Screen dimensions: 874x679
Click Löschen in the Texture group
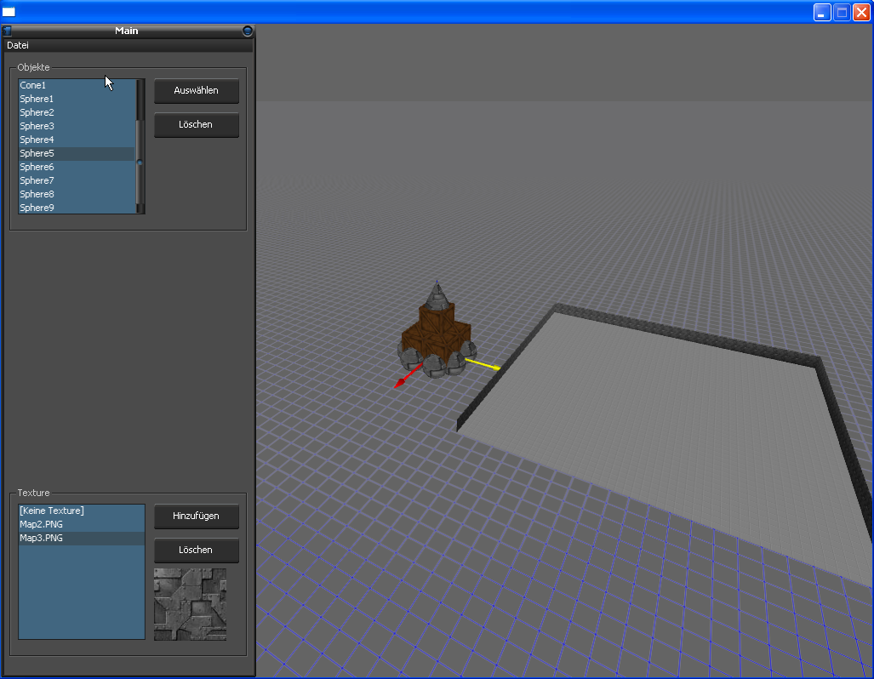click(197, 550)
